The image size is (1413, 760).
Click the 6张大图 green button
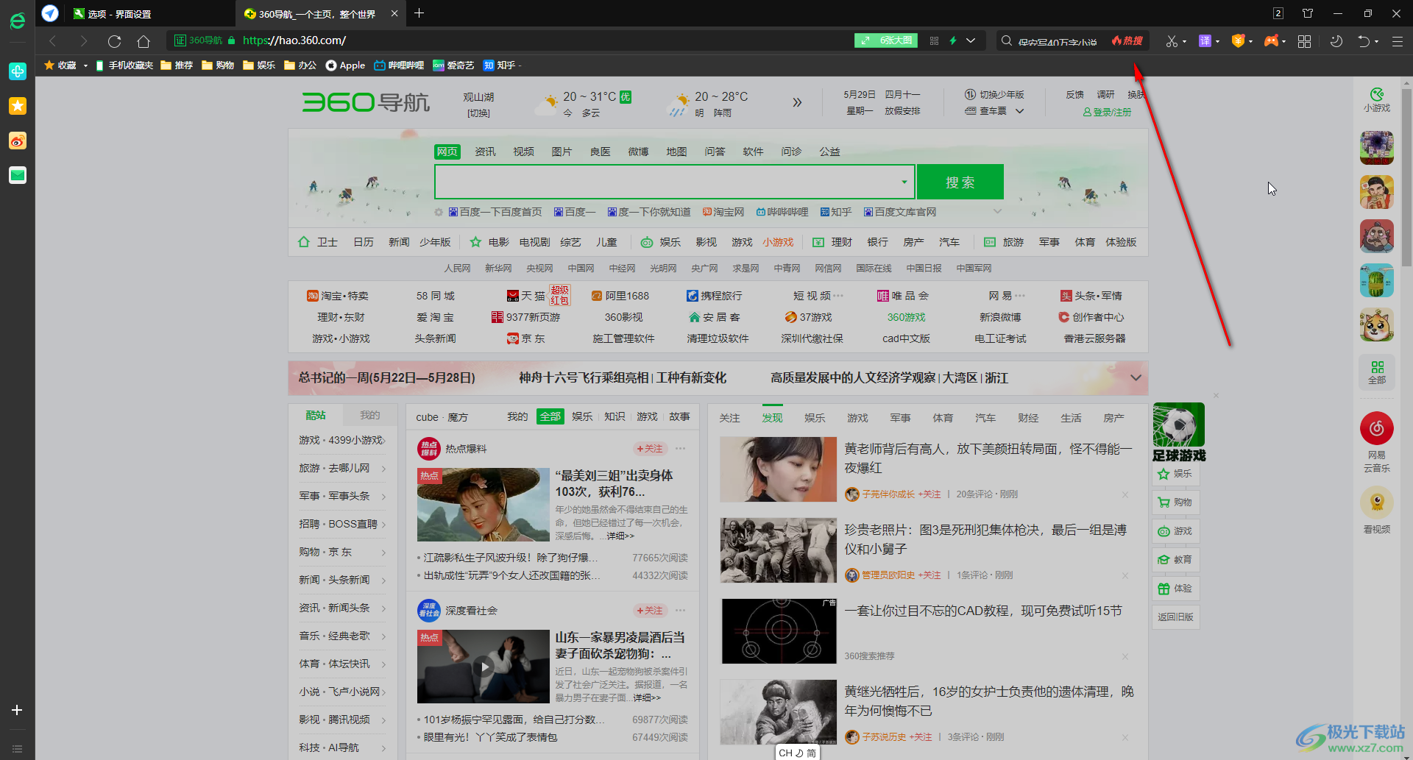pos(887,40)
